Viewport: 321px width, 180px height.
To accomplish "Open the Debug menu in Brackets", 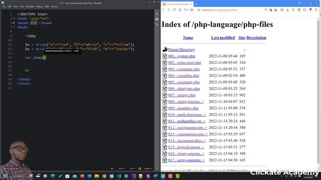I will pyautogui.click(x=39, y=6).
